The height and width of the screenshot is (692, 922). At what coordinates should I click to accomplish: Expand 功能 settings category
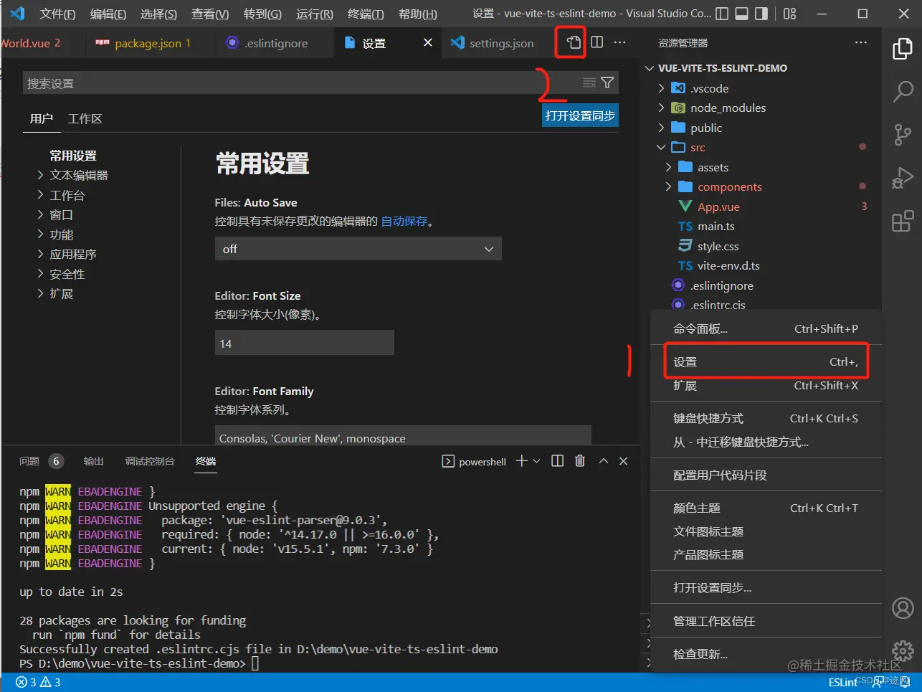[x=41, y=234]
